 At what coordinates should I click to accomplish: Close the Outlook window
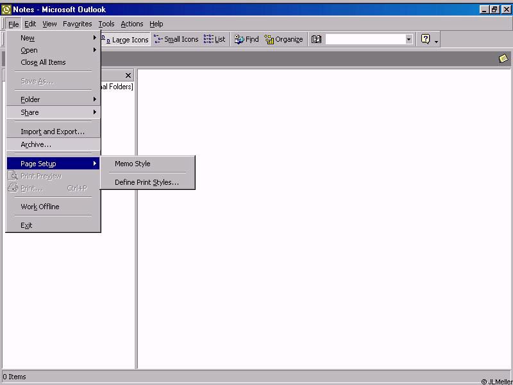pyautogui.click(x=505, y=10)
